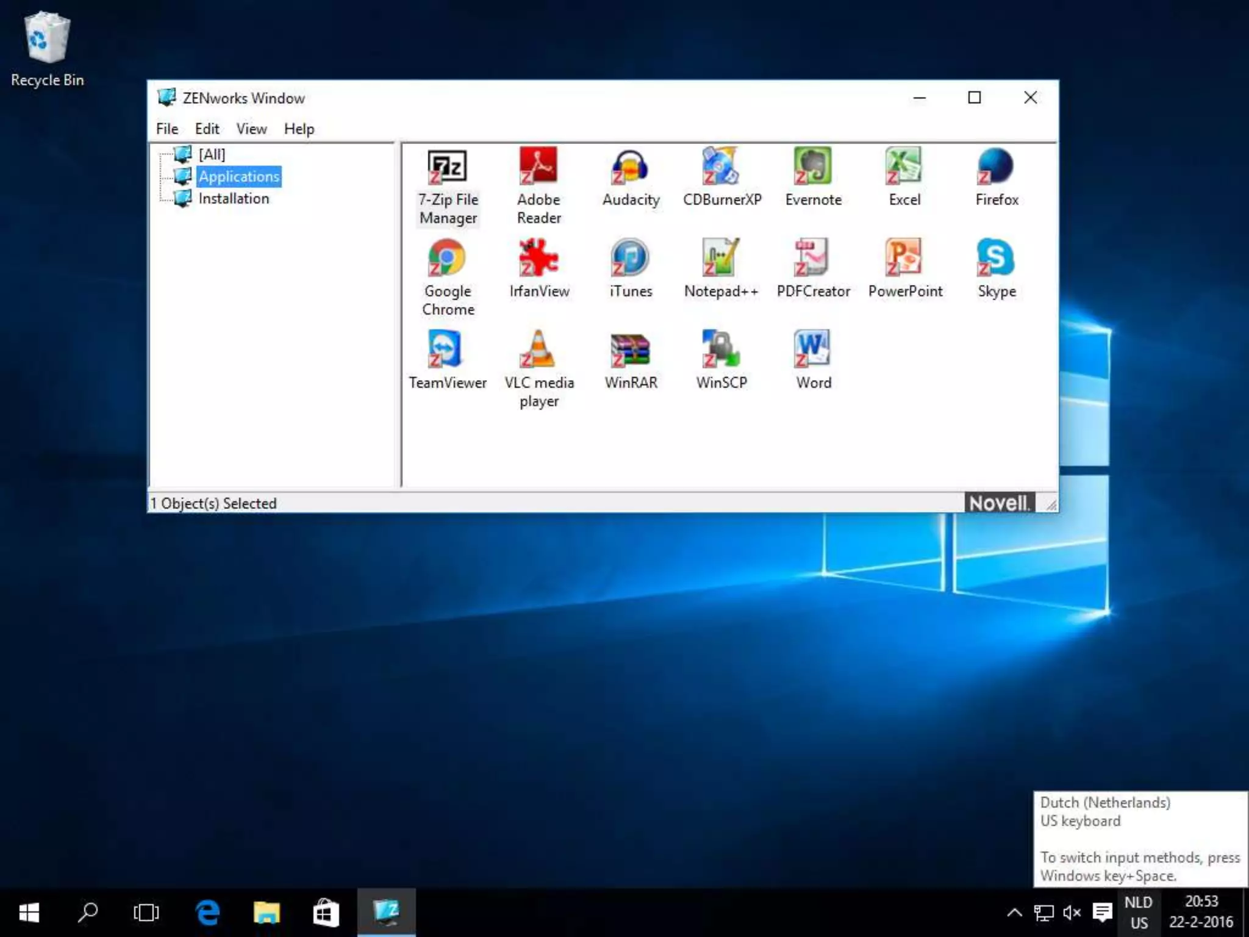Open the File menu
The height and width of the screenshot is (937, 1249).
[167, 129]
